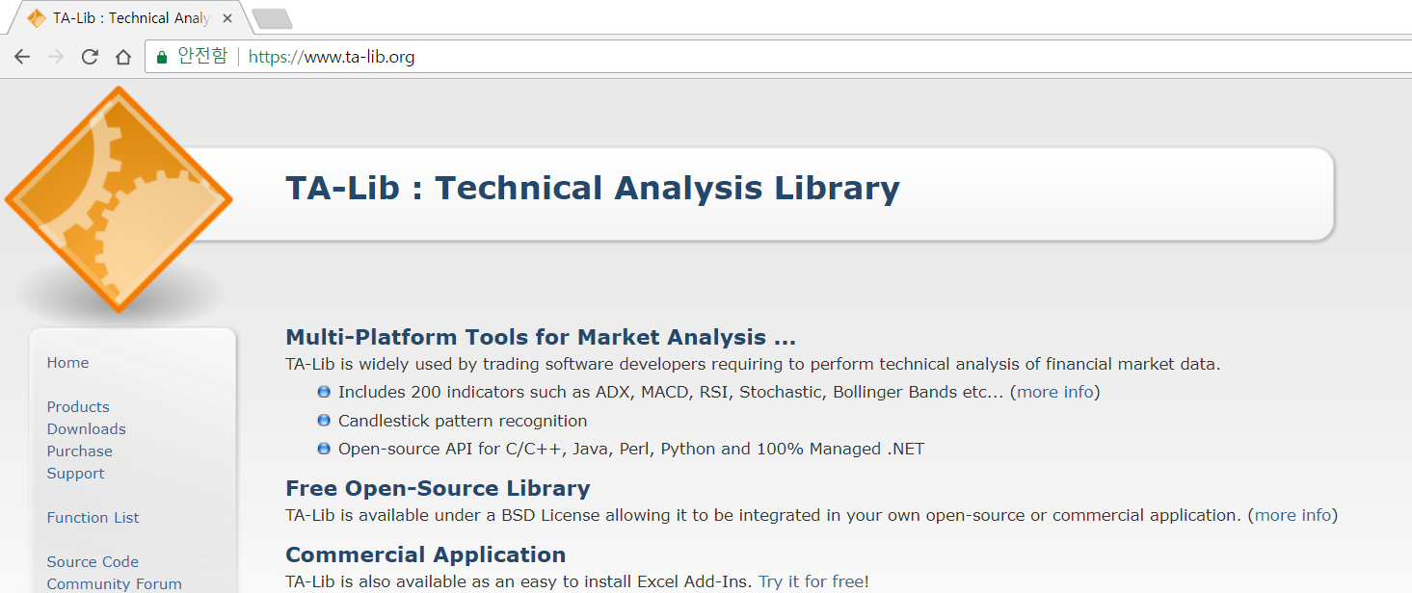Screen dimensions: 1412x593
Task: Open the Products sidebar link
Action: (x=78, y=407)
